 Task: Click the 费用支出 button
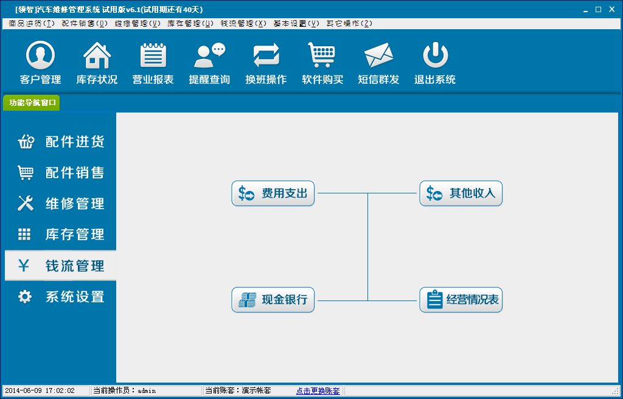[273, 193]
